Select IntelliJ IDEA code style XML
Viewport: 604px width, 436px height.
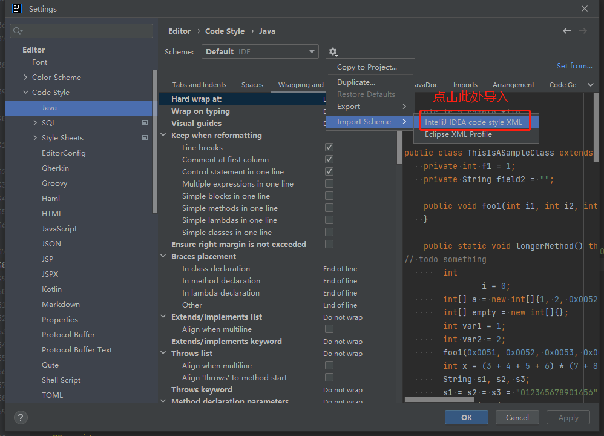coord(473,122)
